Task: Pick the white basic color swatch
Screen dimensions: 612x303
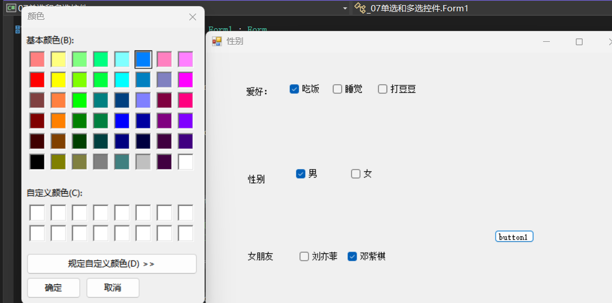Action: [x=186, y=162]
